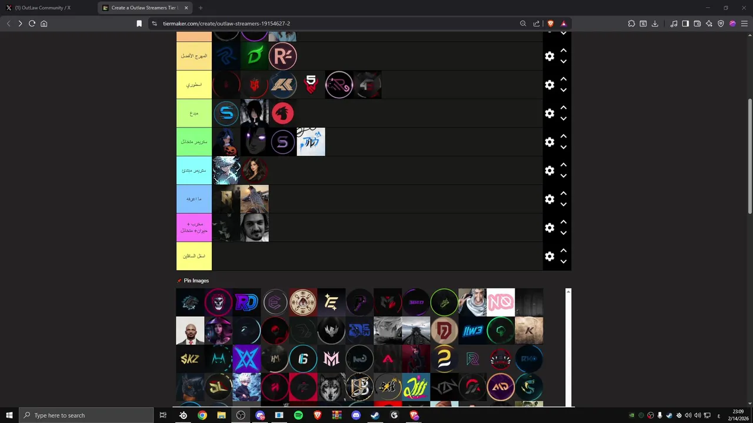Open Discord from the taskbar
Viewport: 753px width, 423px height.
click(x=356, y=415)
